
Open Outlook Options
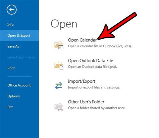click(x=13, y=96)
